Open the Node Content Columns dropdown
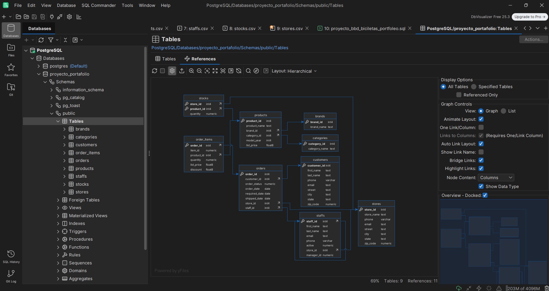The height and width of the screenshot is (291, 549). 496,178
